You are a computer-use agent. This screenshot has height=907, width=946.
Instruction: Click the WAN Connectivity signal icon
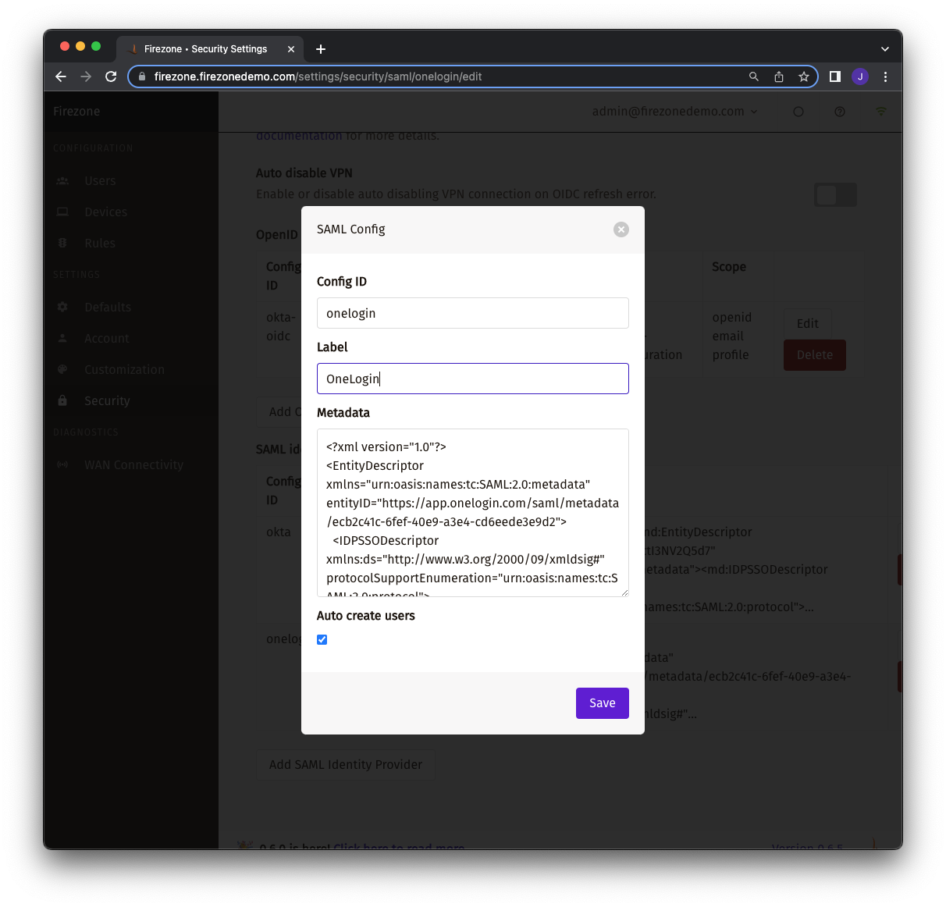(62, 465)
